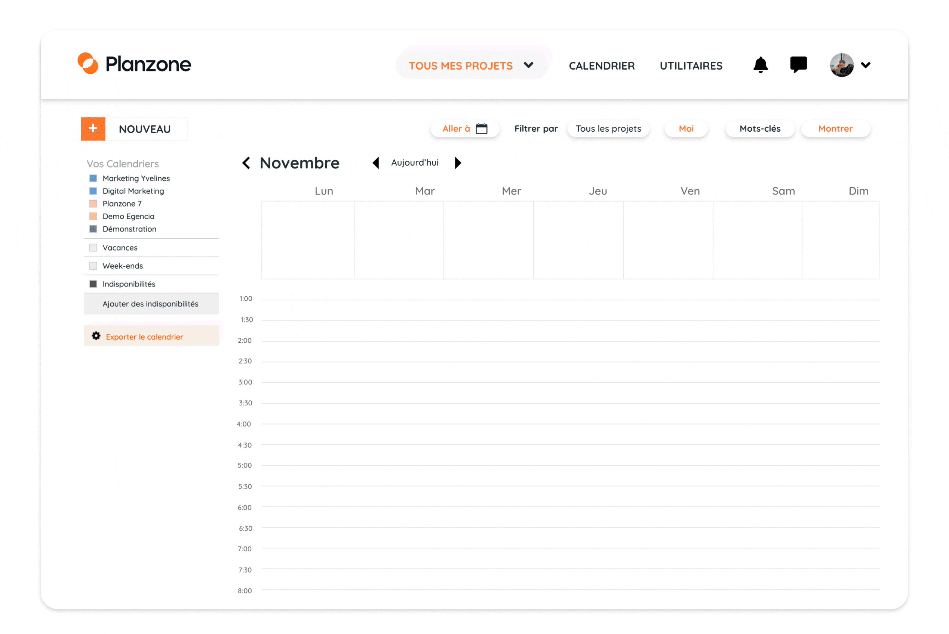The image size is (949, 634).
Task: Go to next week triangle arrow
Action: (x=458, y=163)
